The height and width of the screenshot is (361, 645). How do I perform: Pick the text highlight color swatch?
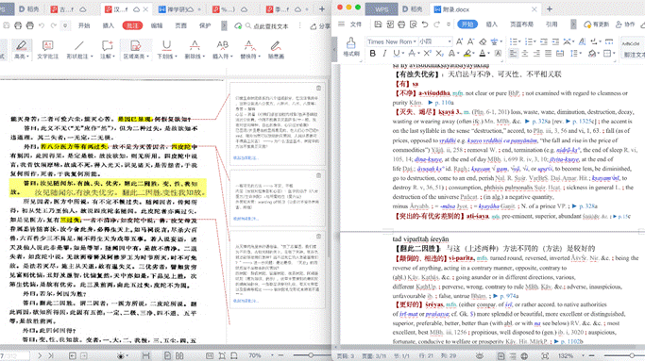click(x=467, y=53)
